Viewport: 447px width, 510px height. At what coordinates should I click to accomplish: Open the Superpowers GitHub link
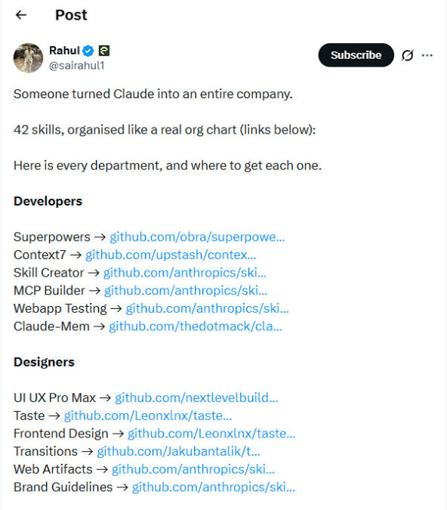coord(197,236)
